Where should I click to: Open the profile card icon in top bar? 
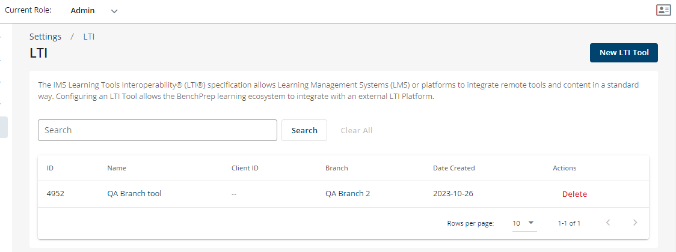coord(663,10)
